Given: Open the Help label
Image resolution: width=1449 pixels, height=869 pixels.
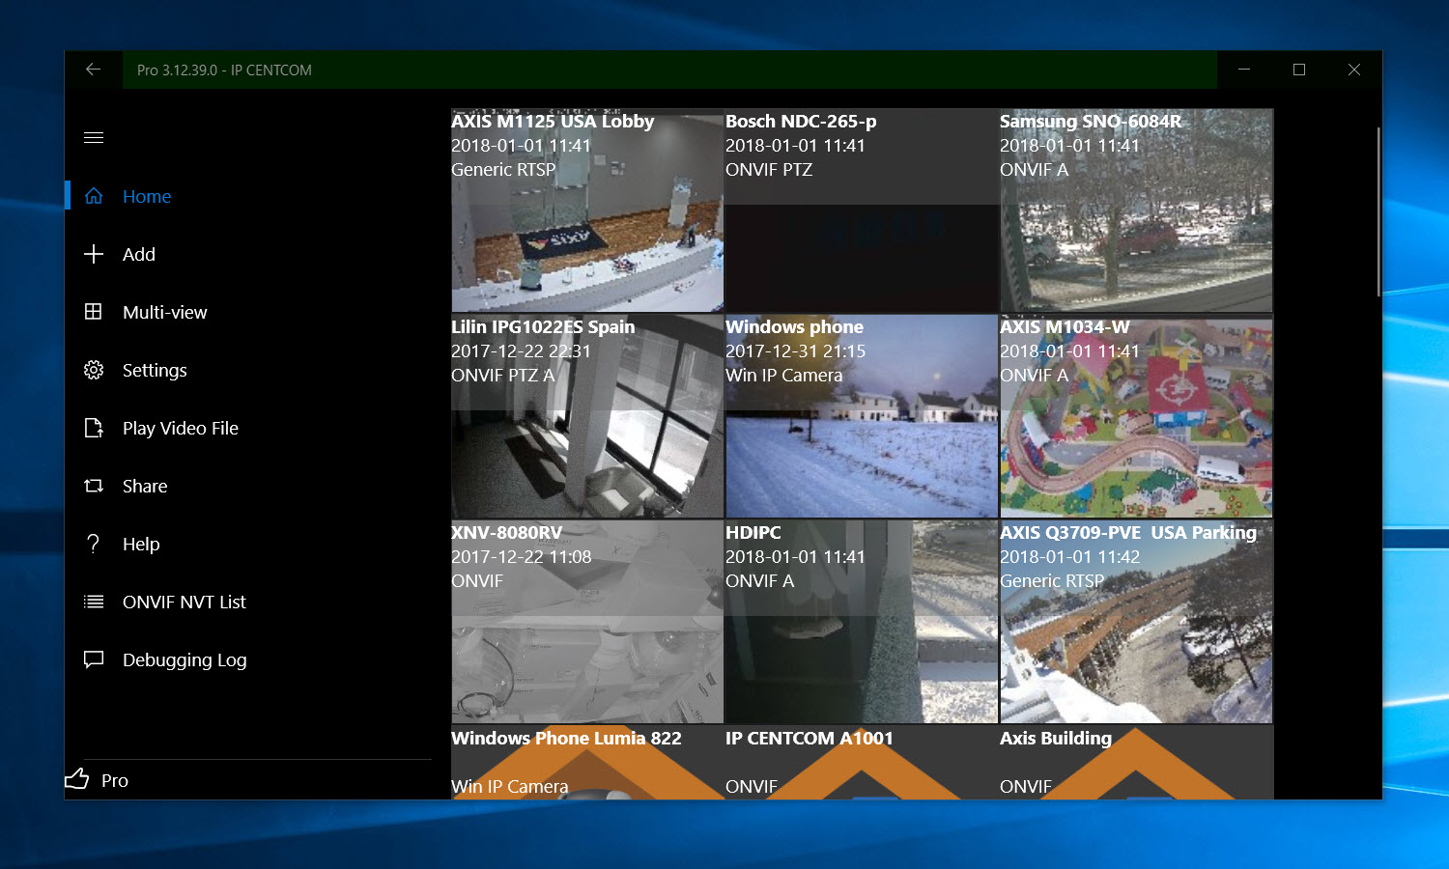Looking at the screenshot, I should [x=141, y=544].
